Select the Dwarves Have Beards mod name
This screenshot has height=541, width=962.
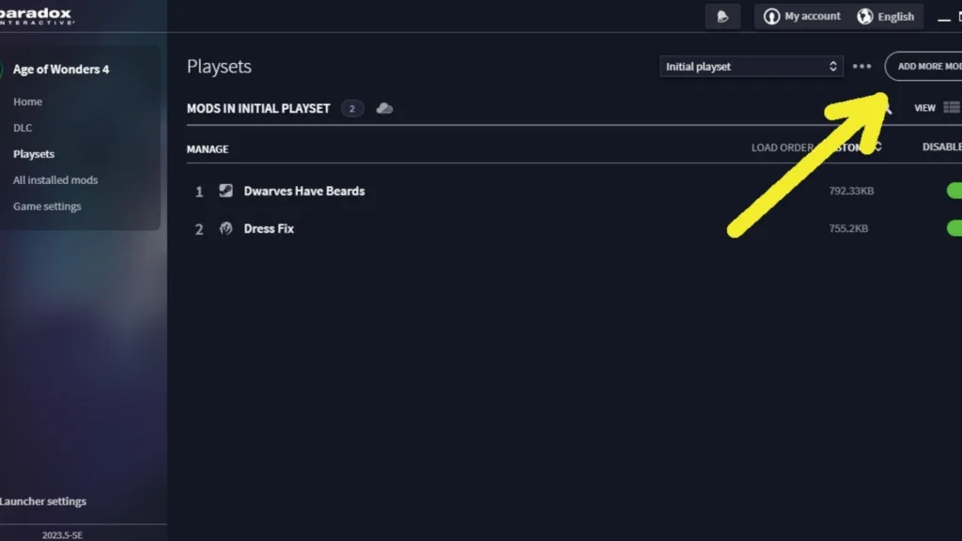click(304, 191)
